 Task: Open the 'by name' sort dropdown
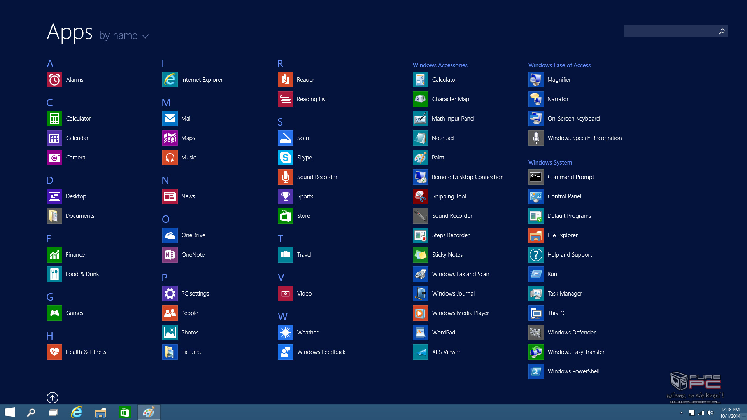[124, 35]
